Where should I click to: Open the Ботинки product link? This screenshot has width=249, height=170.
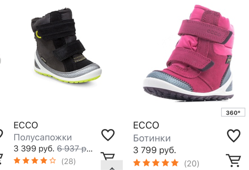point(152,138)
